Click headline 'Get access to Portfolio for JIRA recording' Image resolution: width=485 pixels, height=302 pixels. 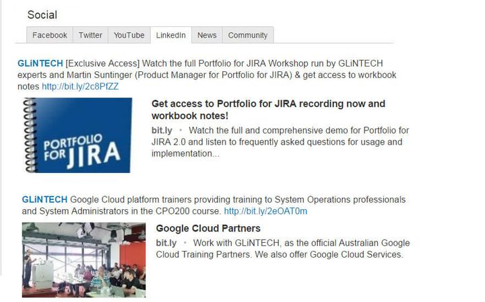(x=268, y=110)
